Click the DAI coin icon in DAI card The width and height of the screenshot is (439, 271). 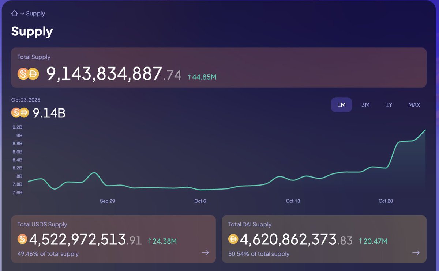(233, 240)
